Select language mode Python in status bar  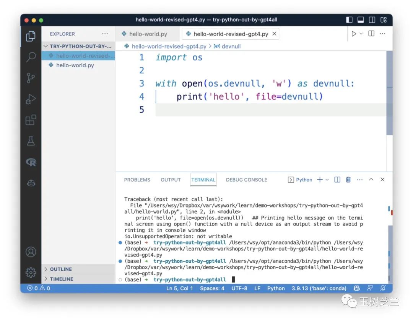[276, 288]
